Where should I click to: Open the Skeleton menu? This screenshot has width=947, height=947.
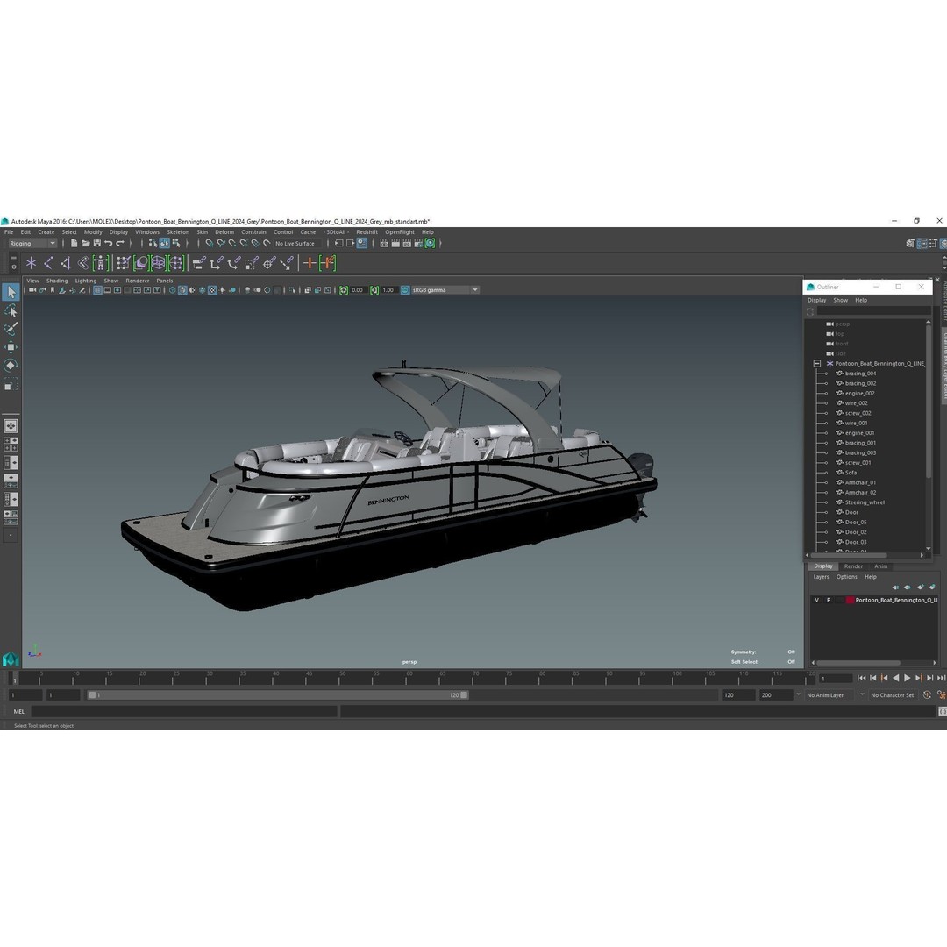[177, 232]
